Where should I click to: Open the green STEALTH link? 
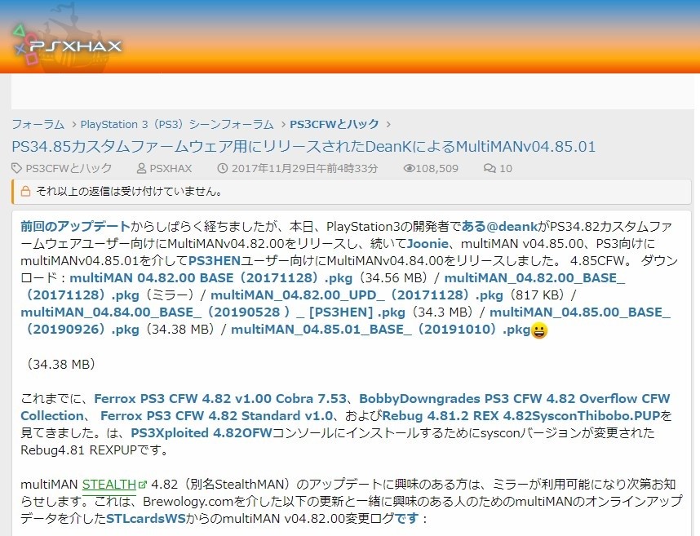[x=109, y=485]
